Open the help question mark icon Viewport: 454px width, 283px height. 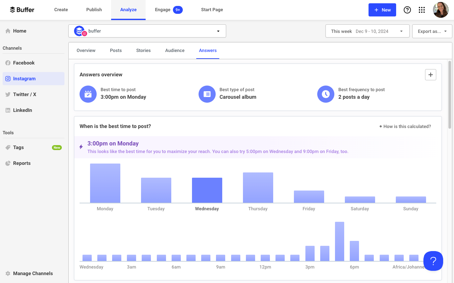[407, 10]
